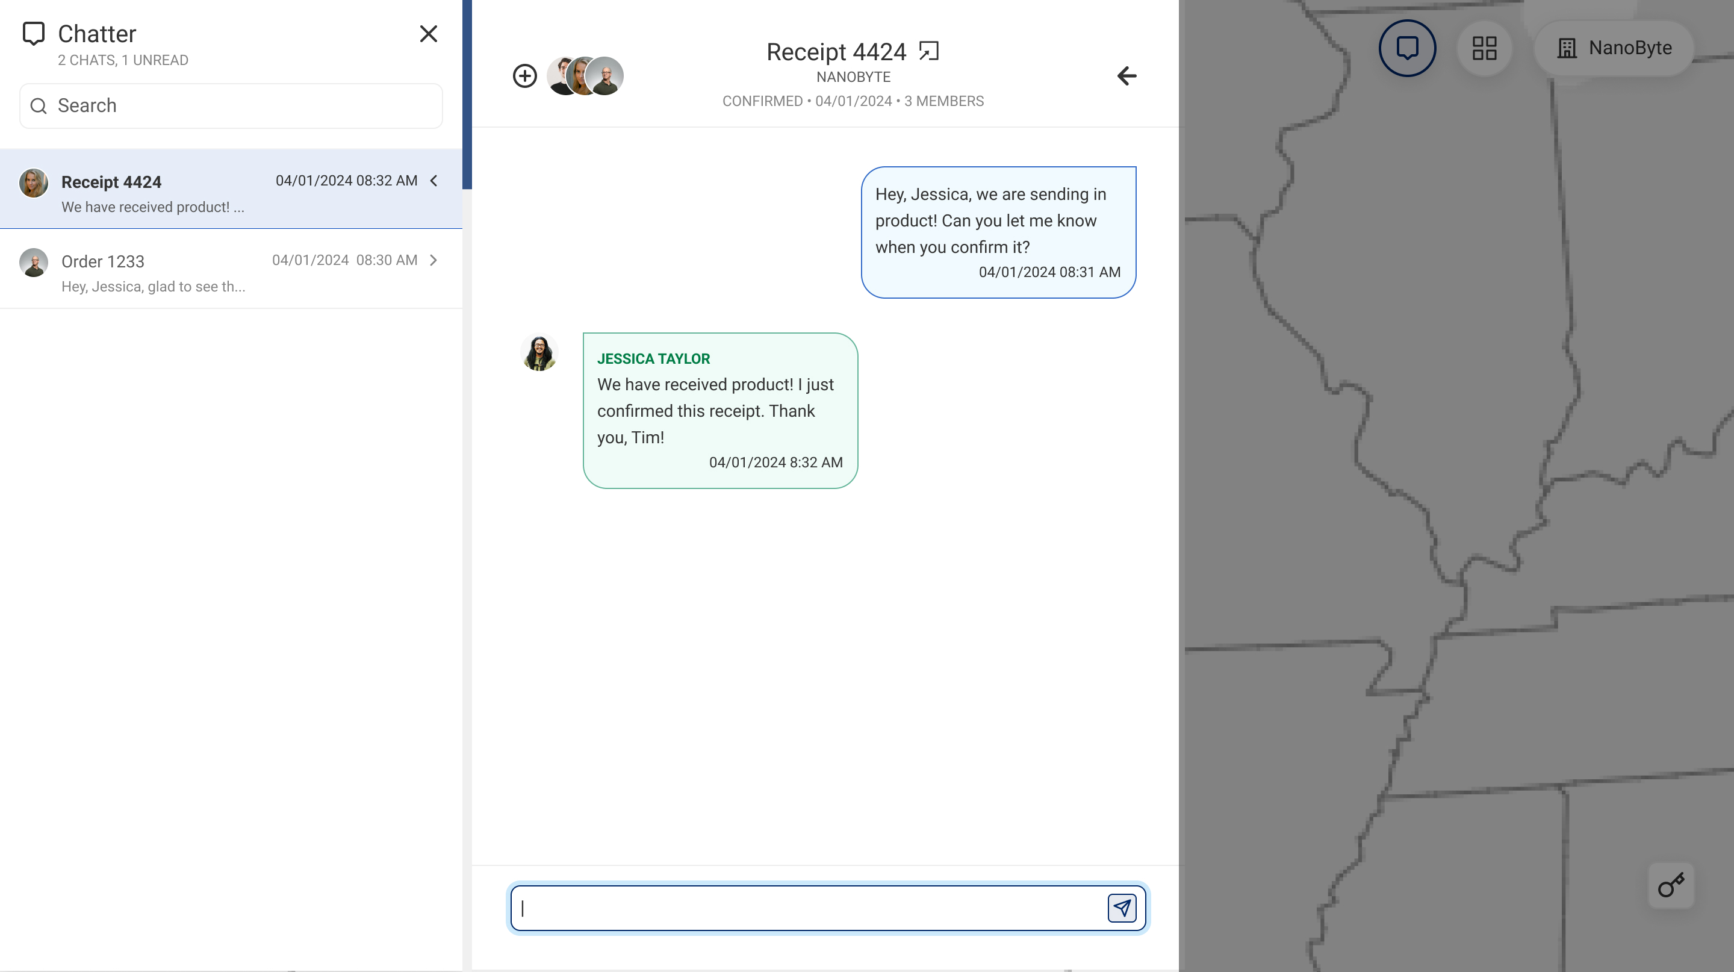This screenshot has width=1734, height=972.
Task: Send the message with paper-plane icon
Action: click(x=1122, y=908)
